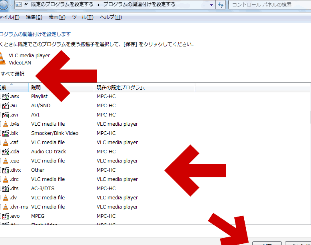Click the .dts file icon
Image resolution: width=311 pixels, height=245 pixels.
pos(6,189)
